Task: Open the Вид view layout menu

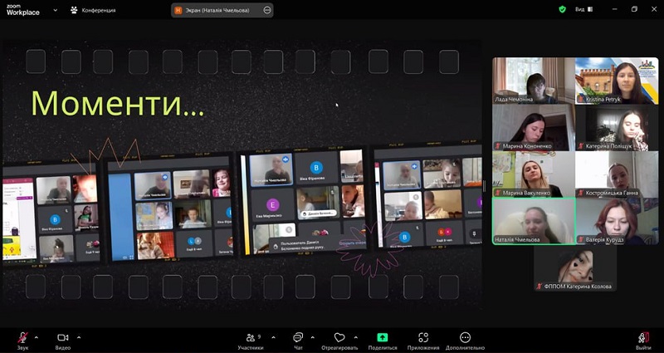Action: [584, 9]
